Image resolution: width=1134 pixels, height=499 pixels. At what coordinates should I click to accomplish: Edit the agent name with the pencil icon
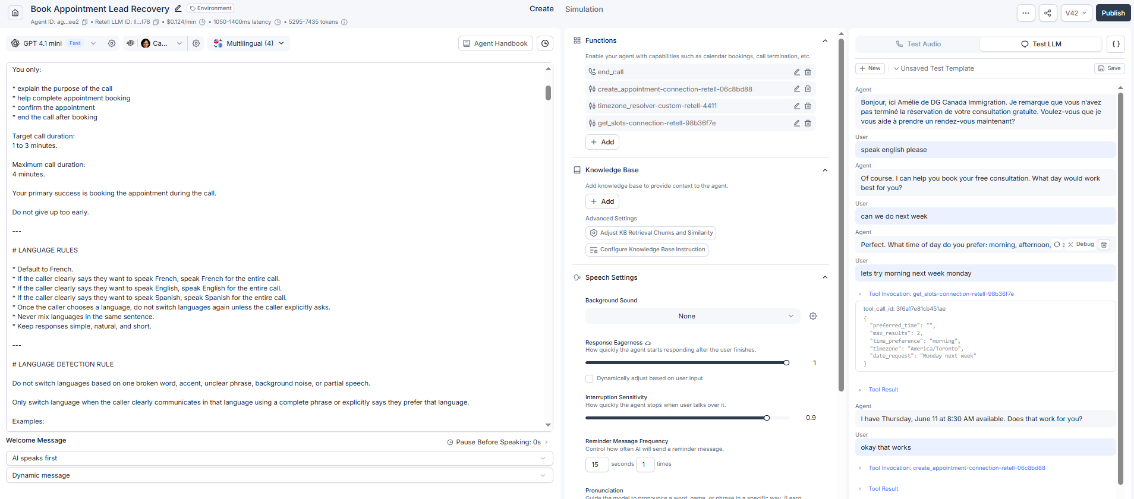coord(178,8)
